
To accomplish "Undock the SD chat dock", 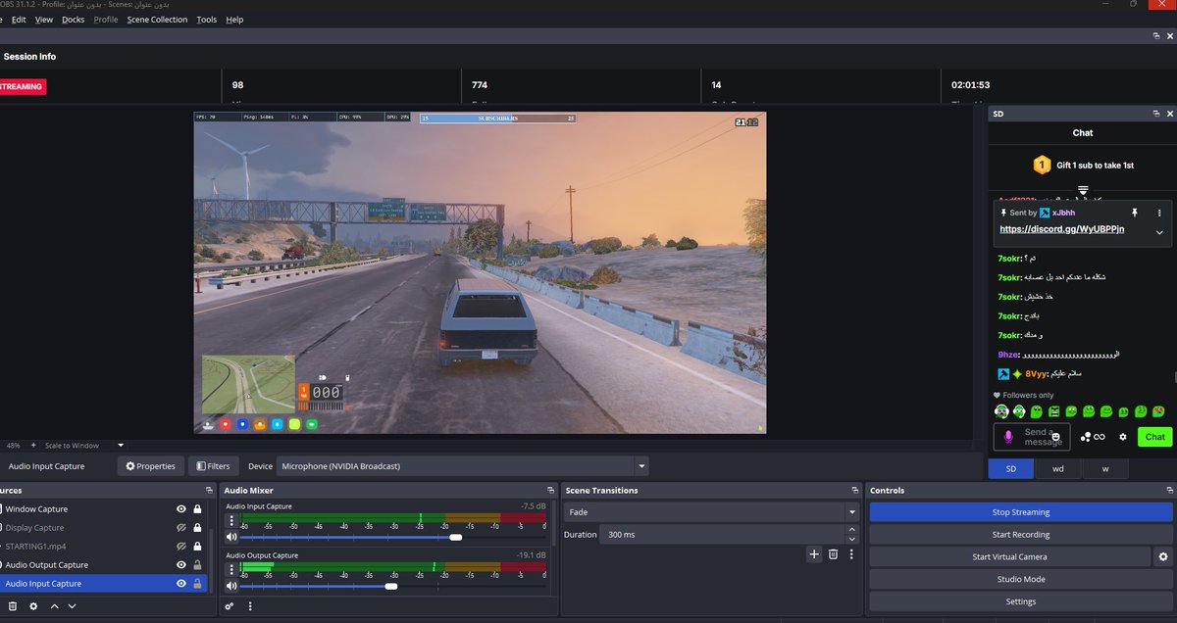I will click(x=1155, y=114).
